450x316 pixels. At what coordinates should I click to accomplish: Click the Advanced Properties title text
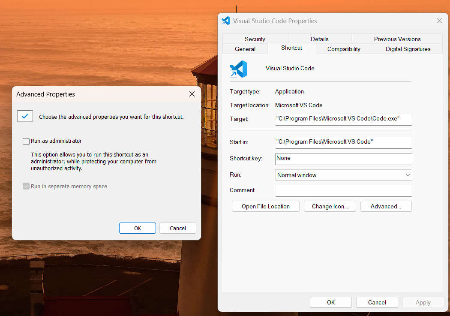[x=45, y=94]
